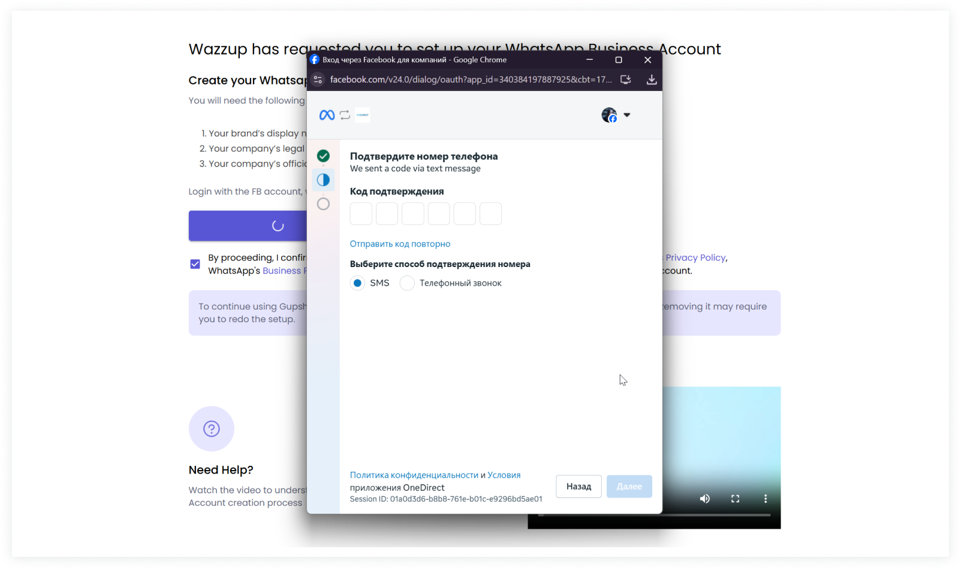Click the facebook.com URL in address bar
Screen dimensions: 961x570
[x=471, y=80]
